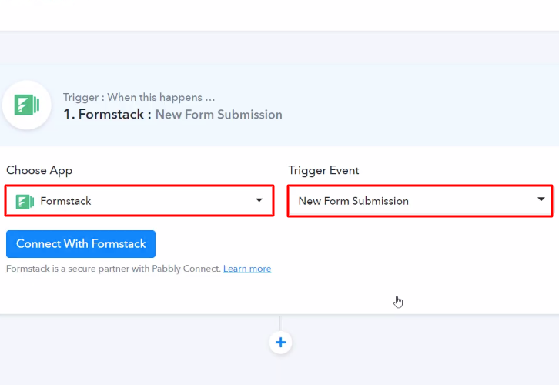The height and width of the screenshot is (385, 559).
Task: Click 'Formstack is a secure partner' note
Action: coord(114,269)
